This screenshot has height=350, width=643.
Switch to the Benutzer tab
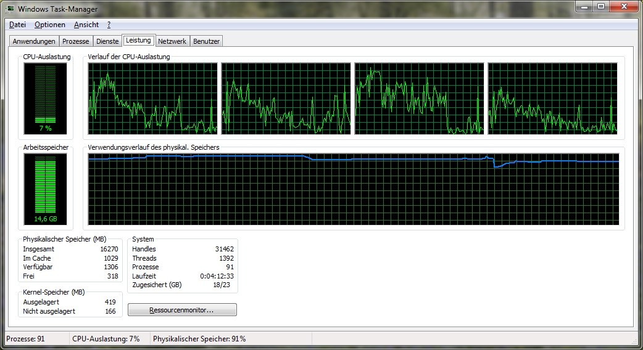(x=206, y=41)
